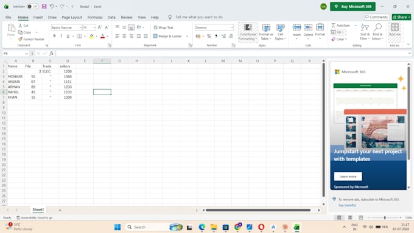
Task: Switch to Page Layout view in the status bar
Action: click(350, 217)
